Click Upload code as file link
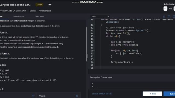This screenshot has width=175, height=98. click(x=100, y=94)
